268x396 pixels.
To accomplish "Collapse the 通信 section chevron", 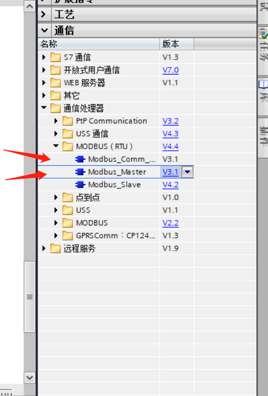I will pyautogui.click(x=44, y=31).
